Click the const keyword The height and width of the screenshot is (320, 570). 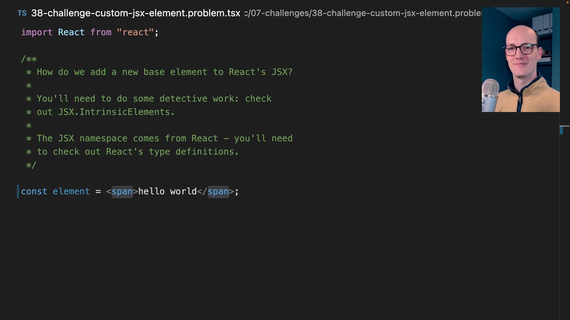[x=34, y=191]
